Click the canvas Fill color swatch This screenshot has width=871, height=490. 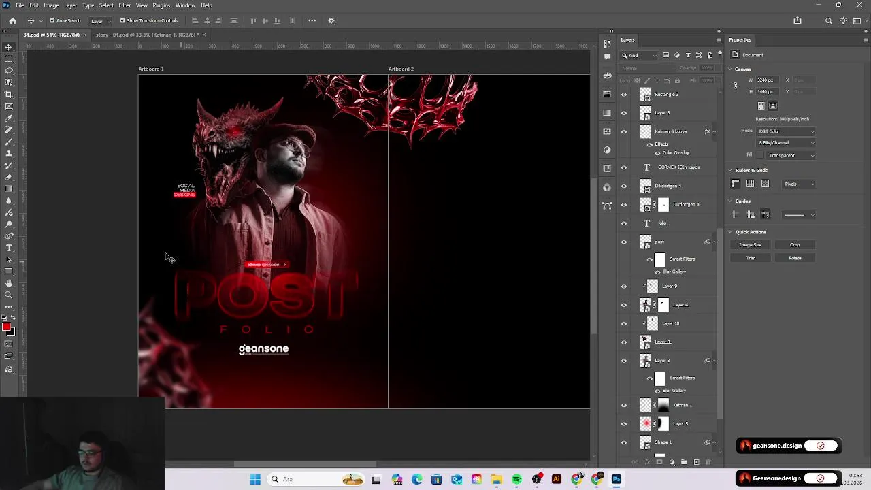point(760,155)
